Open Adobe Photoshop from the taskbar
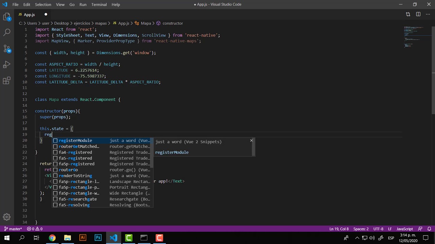This screenshot has width=435, height=244. [x=98, y=238]
